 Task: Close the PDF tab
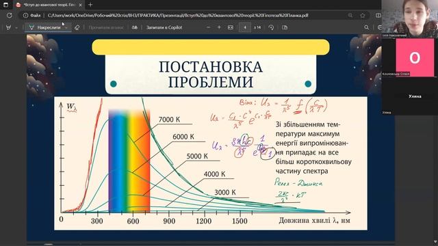(81, 5)
